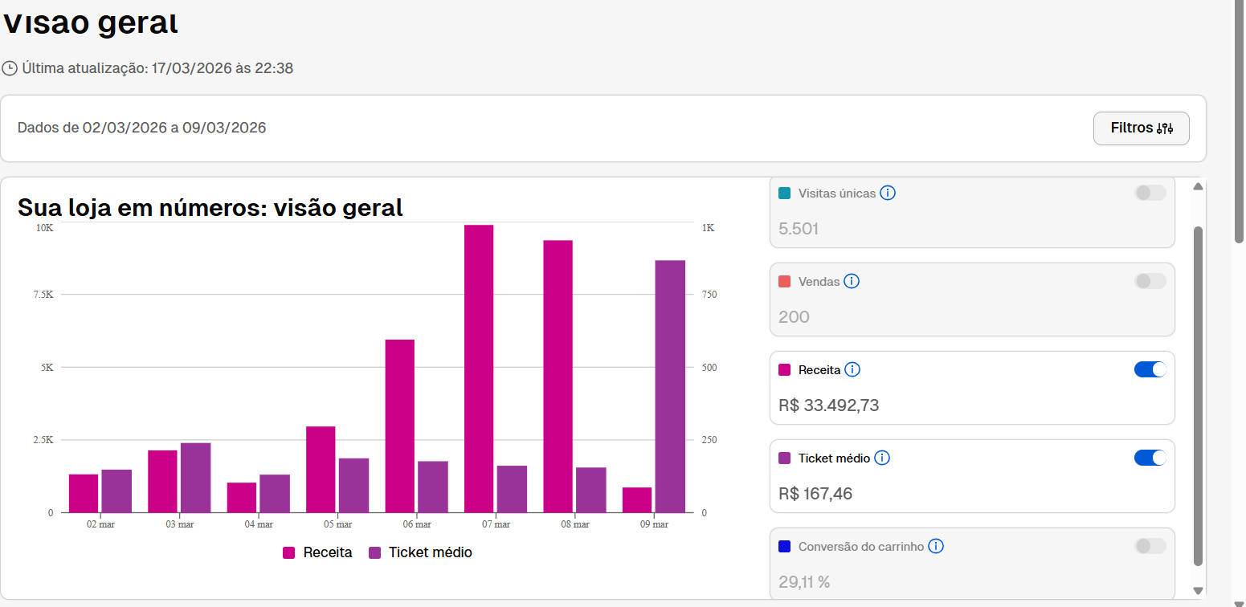Disable the Receita toggle
The image size is (1246, 607).
pyautogui.click(x=1150, y=369)
